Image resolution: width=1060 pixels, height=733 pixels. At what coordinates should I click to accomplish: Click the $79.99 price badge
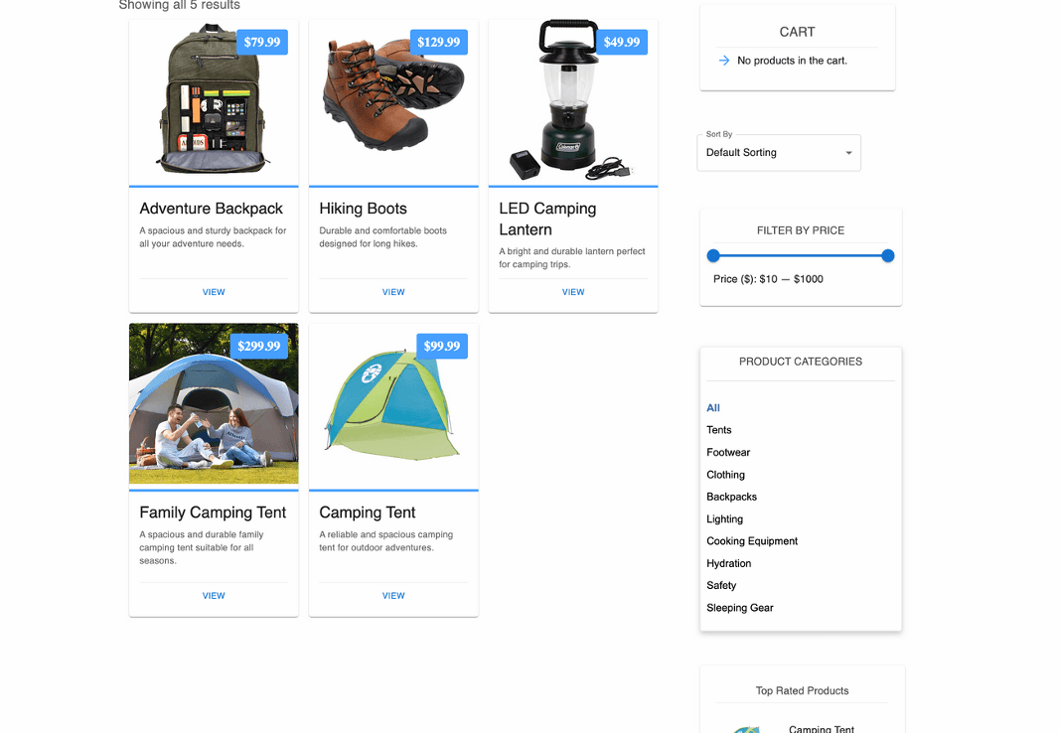pyautogui.click(x=262, y=42)
